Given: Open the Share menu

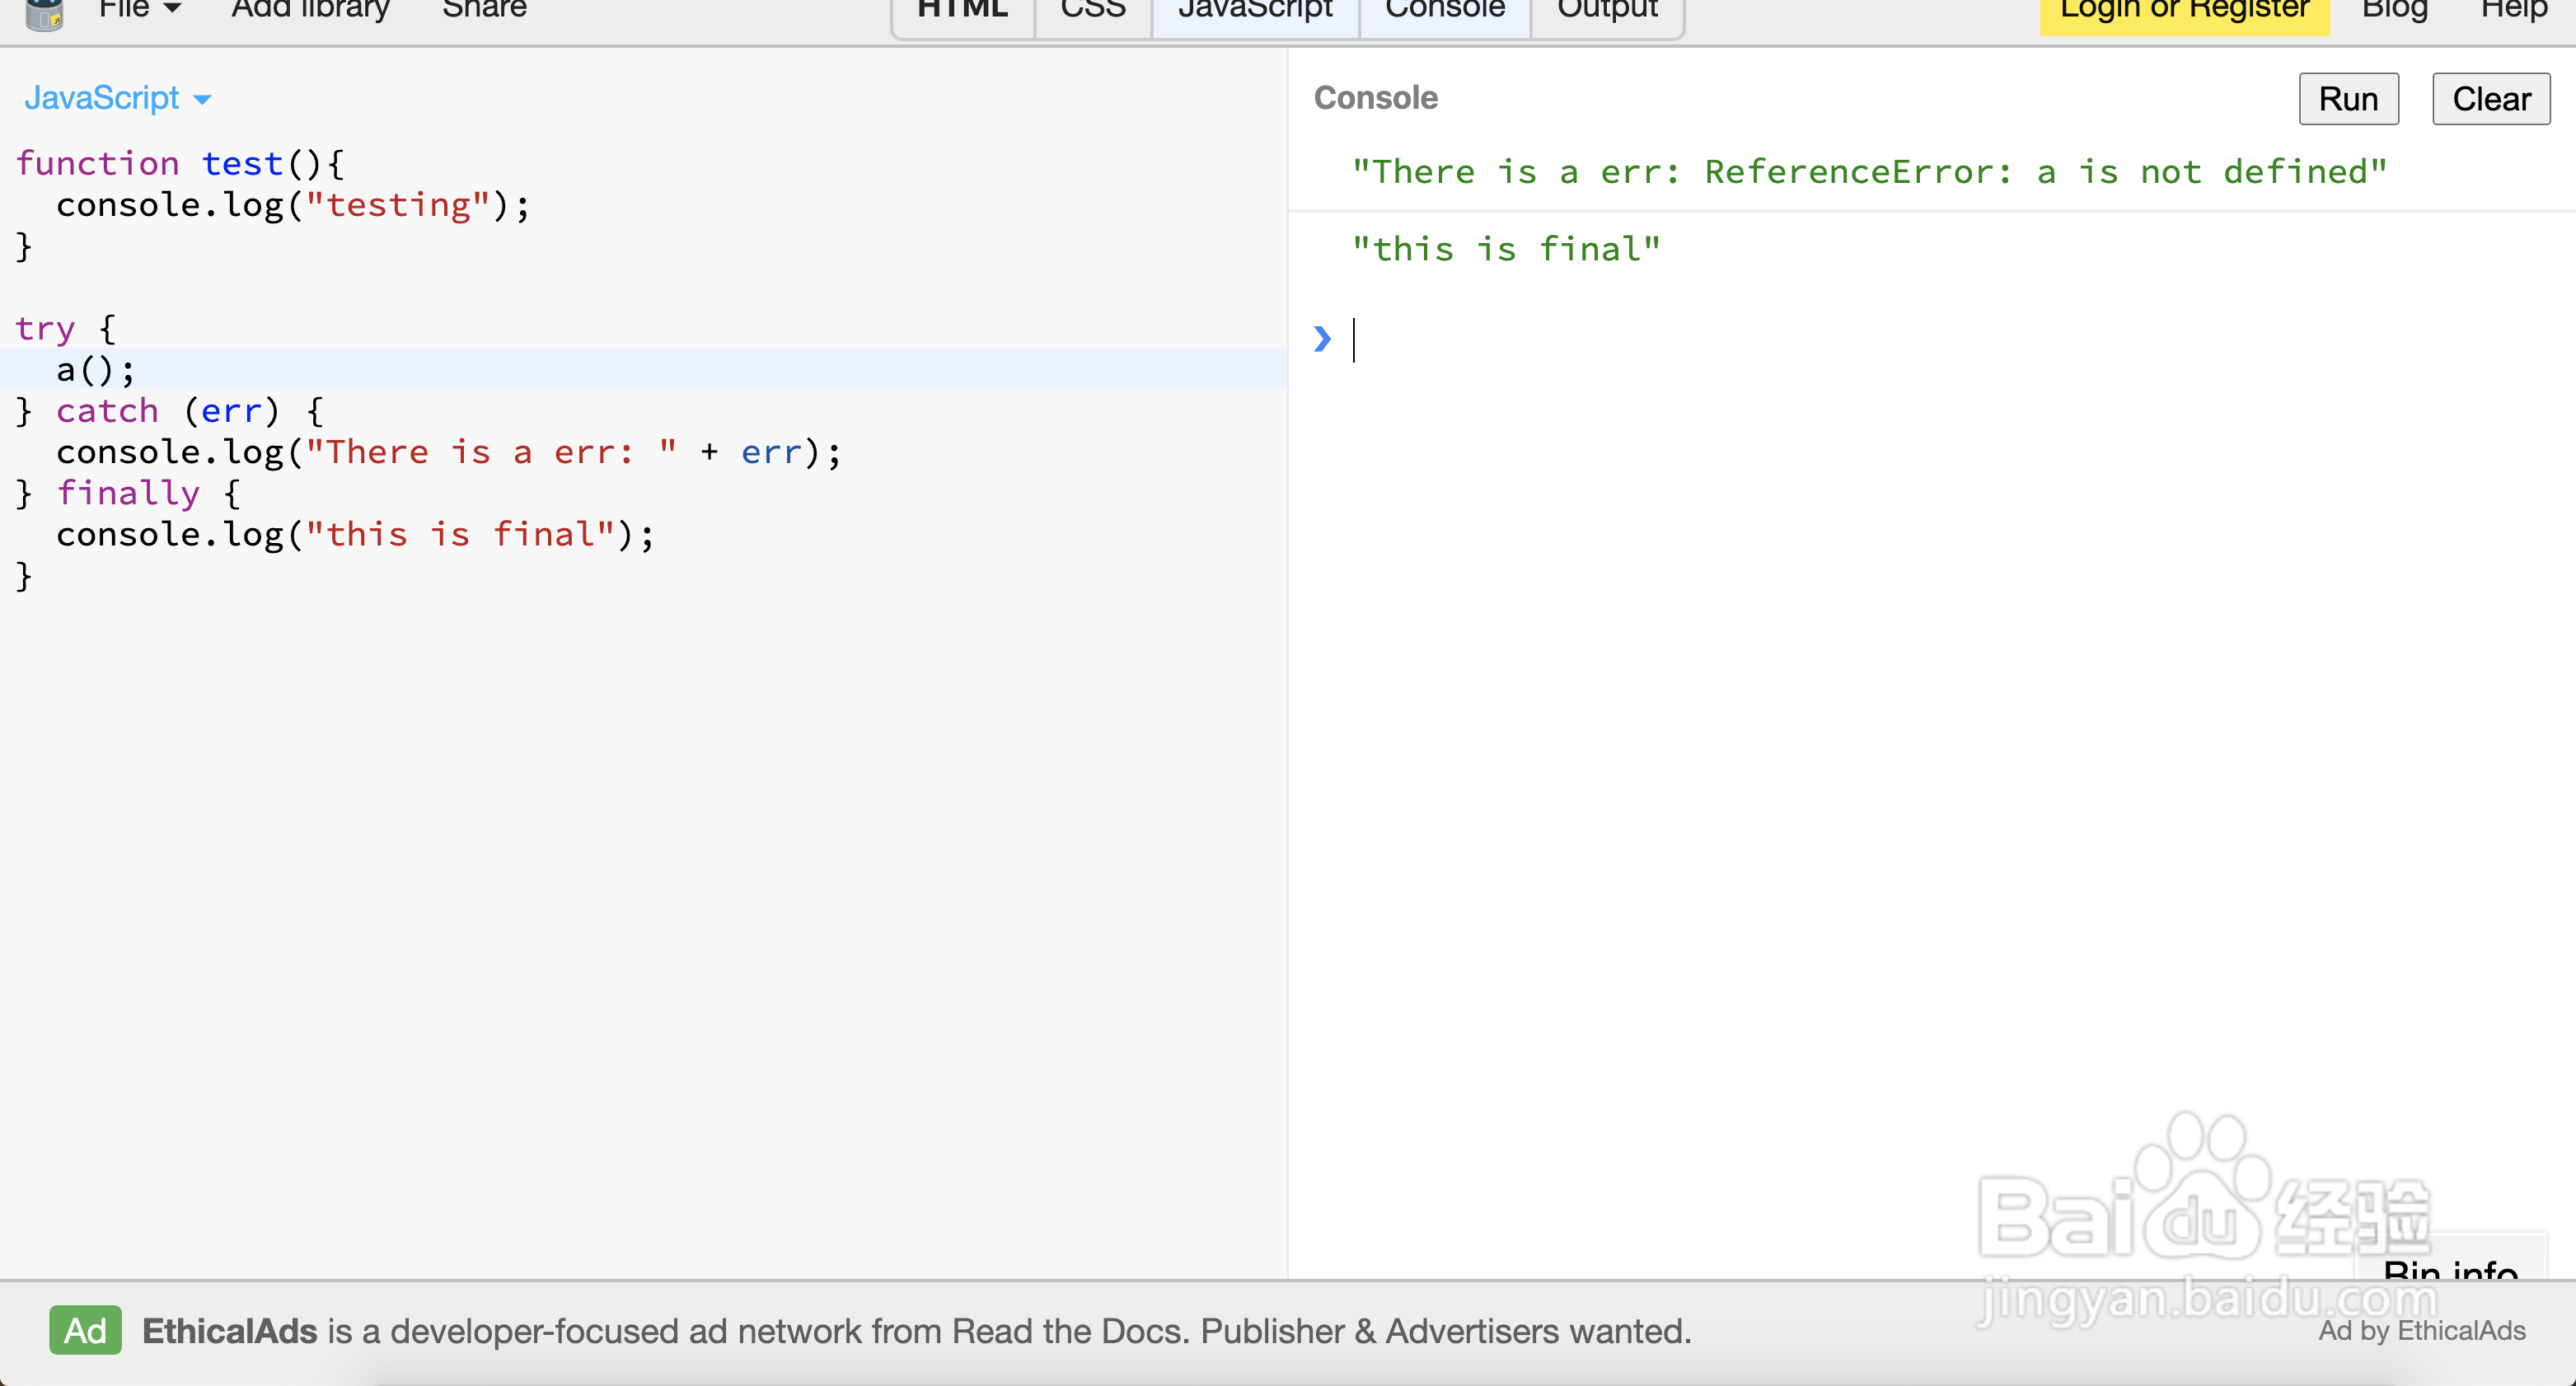Looking at the screenshot, I should tap(484, 10).
